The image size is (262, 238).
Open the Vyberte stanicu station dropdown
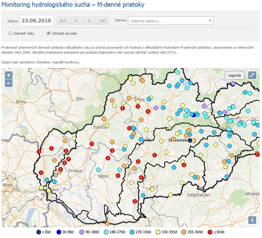click(168, 21)
